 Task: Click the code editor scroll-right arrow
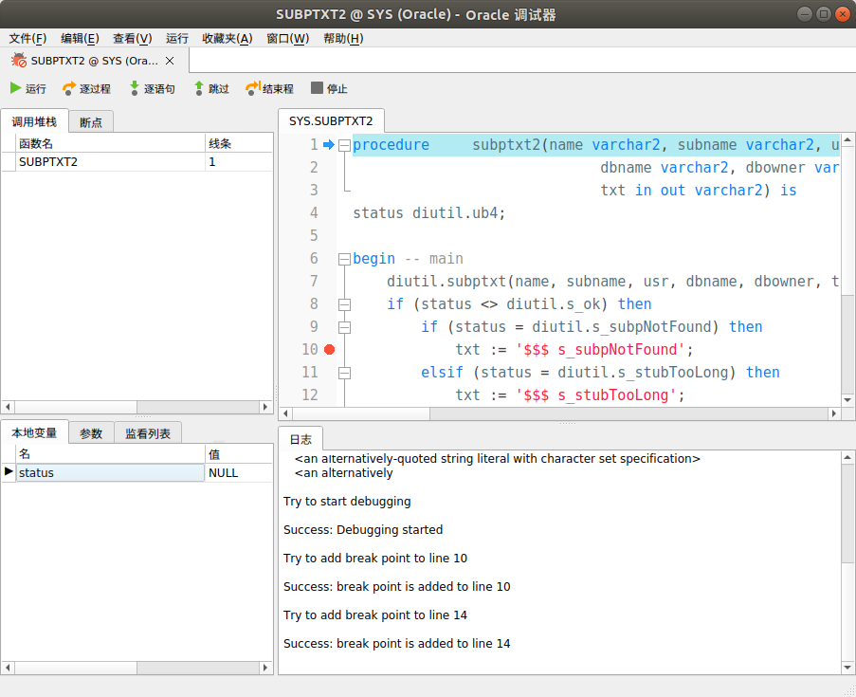833,413
